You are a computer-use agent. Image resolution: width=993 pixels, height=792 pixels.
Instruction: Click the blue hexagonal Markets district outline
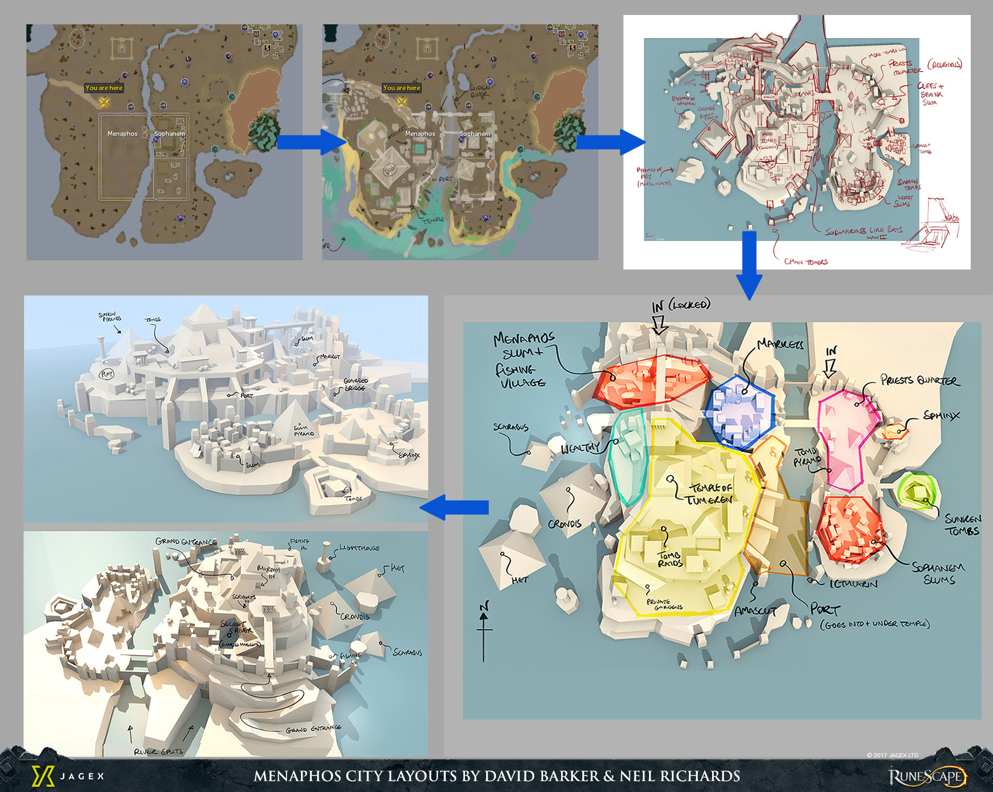pos(740,411)
